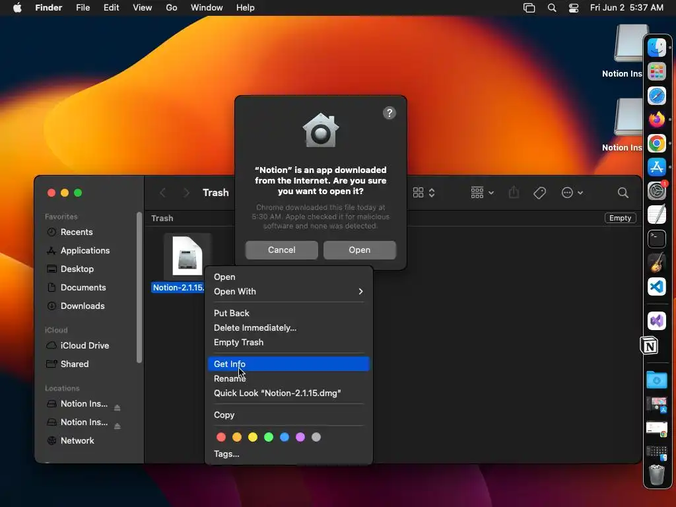Image resolution: width=676 pixels, height=507 pixels.
Task: Choose Copy in context menu
Action: pos(288,415)
